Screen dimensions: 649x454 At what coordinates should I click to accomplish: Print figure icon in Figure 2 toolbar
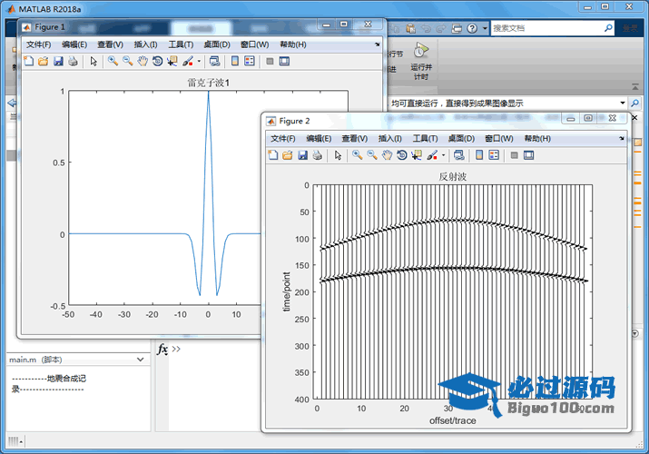(318, 155)
